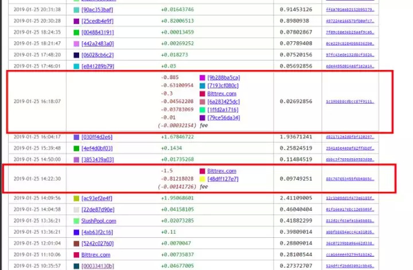Open transaction hash for 20:31:38 row
413x270 pixels.
tap(350, 10)
